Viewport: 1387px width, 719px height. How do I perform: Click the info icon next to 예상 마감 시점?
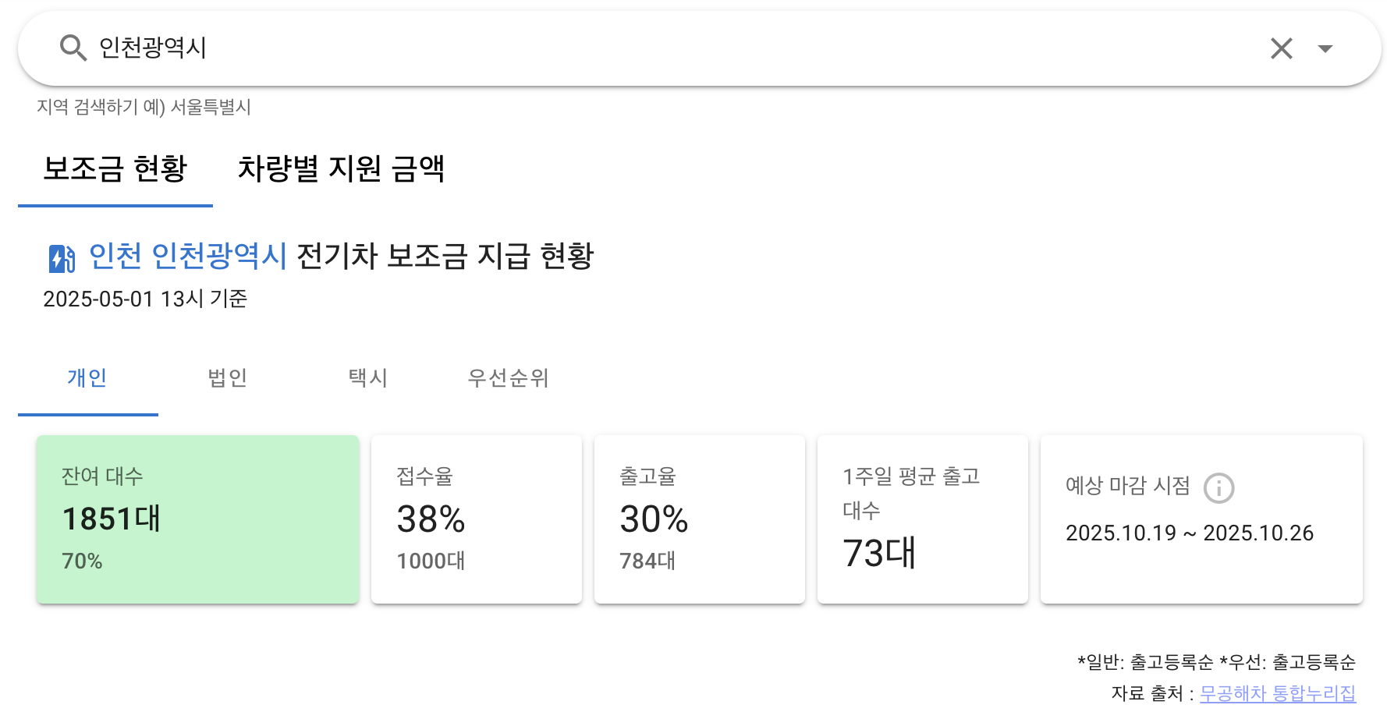coord(1219,489)
